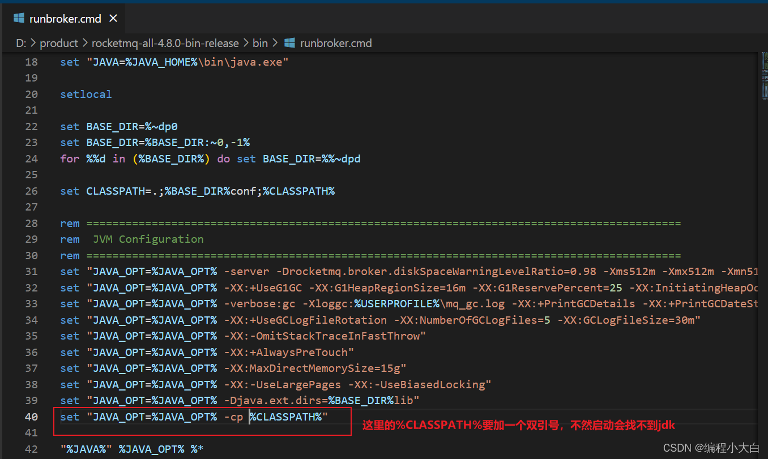Open the D: drive breadcrumb
The height and width of the screenshot is (459, 768).
[x=21, y=43]
